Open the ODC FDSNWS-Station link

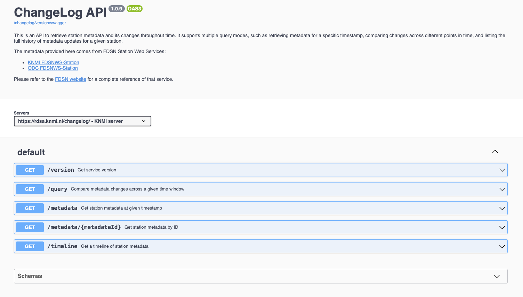(53, 68)
